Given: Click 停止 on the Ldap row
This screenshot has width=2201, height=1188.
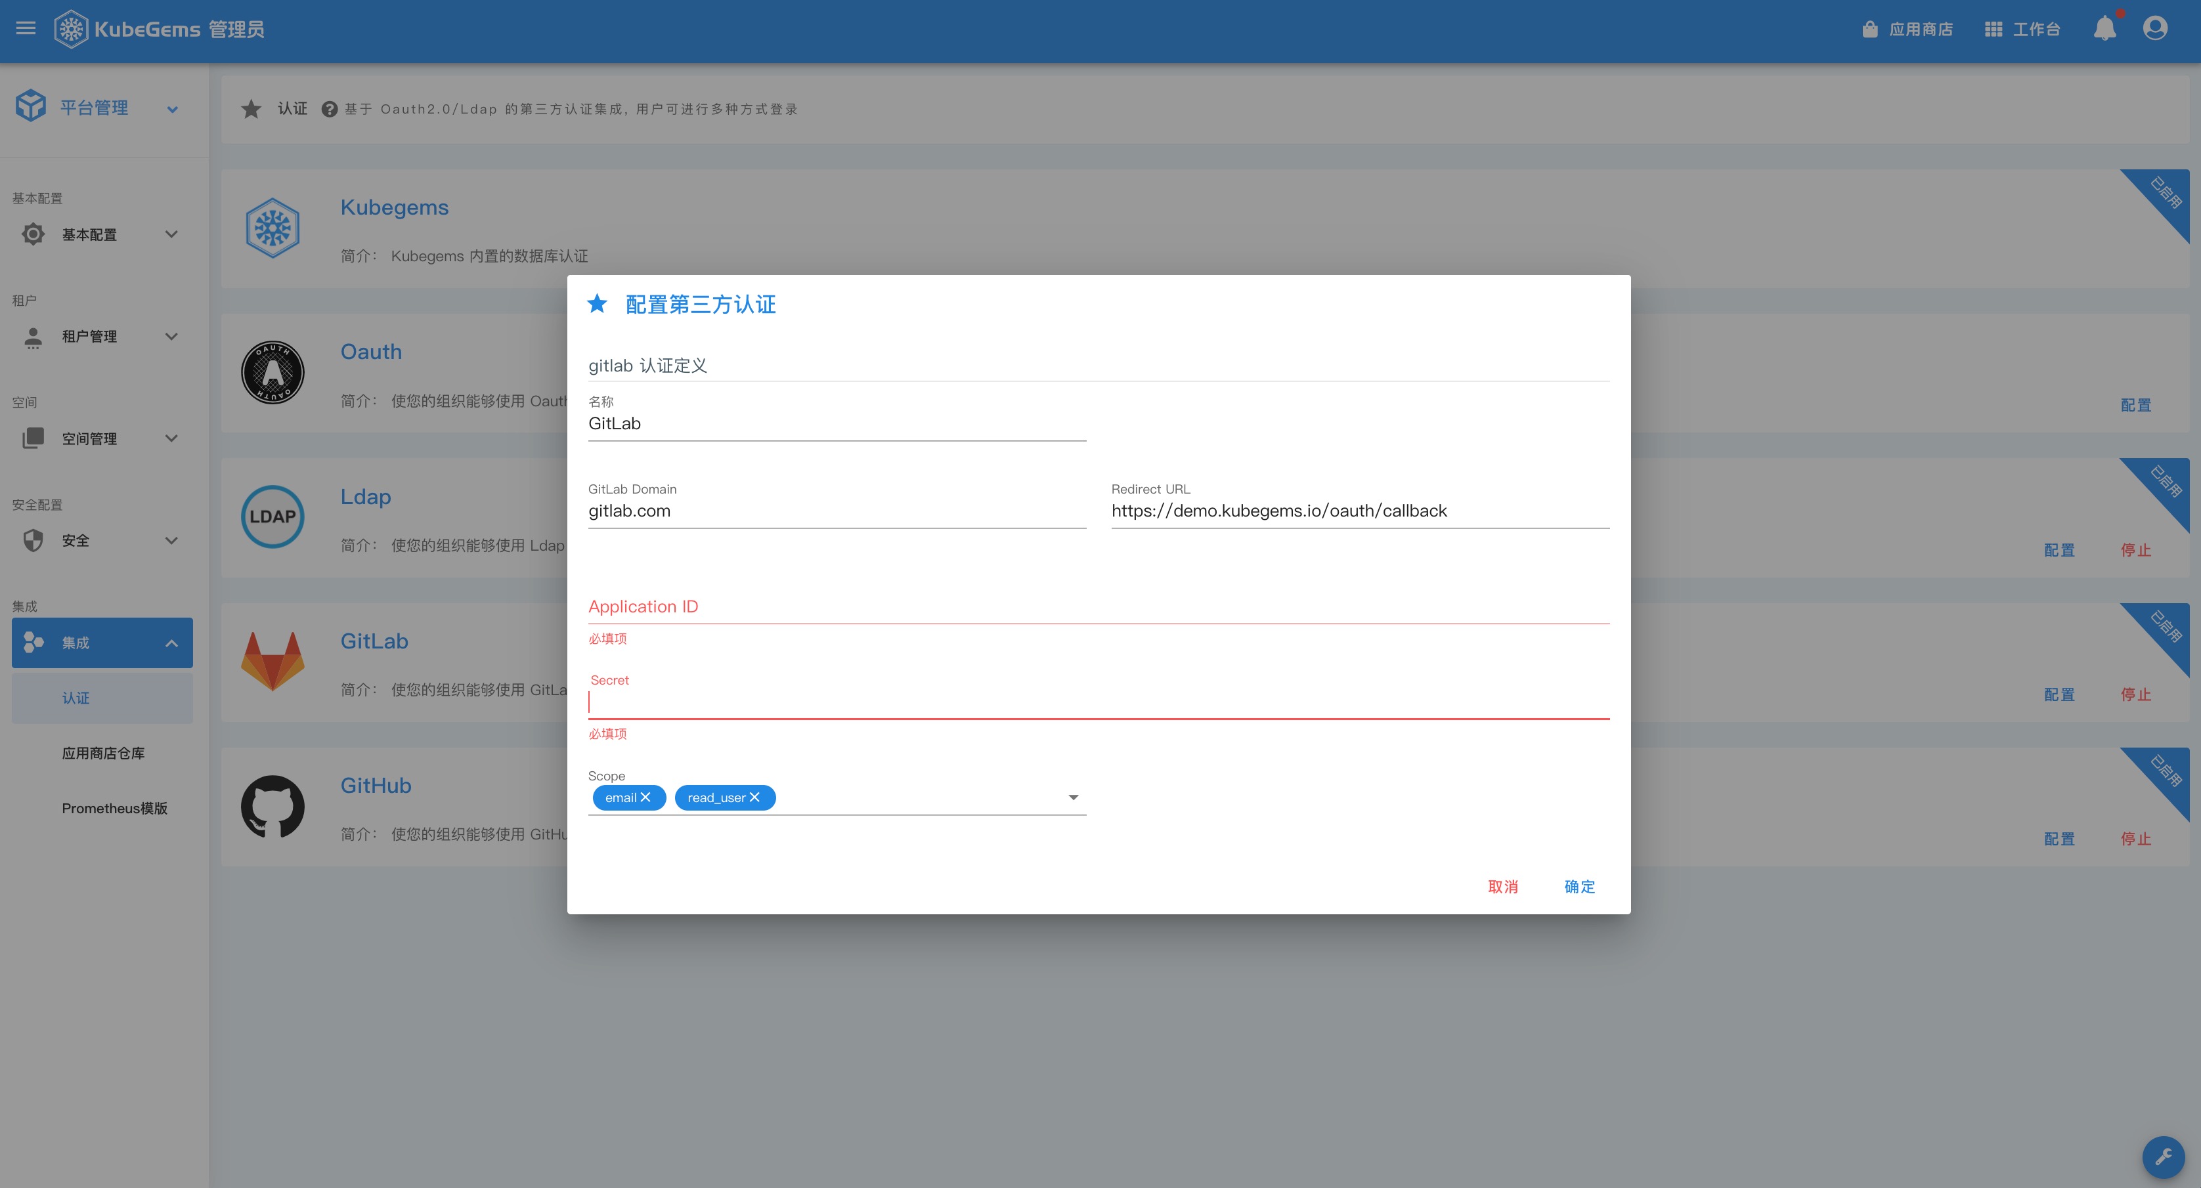Looking at the screenshot, I should (x=2136, y=550).
